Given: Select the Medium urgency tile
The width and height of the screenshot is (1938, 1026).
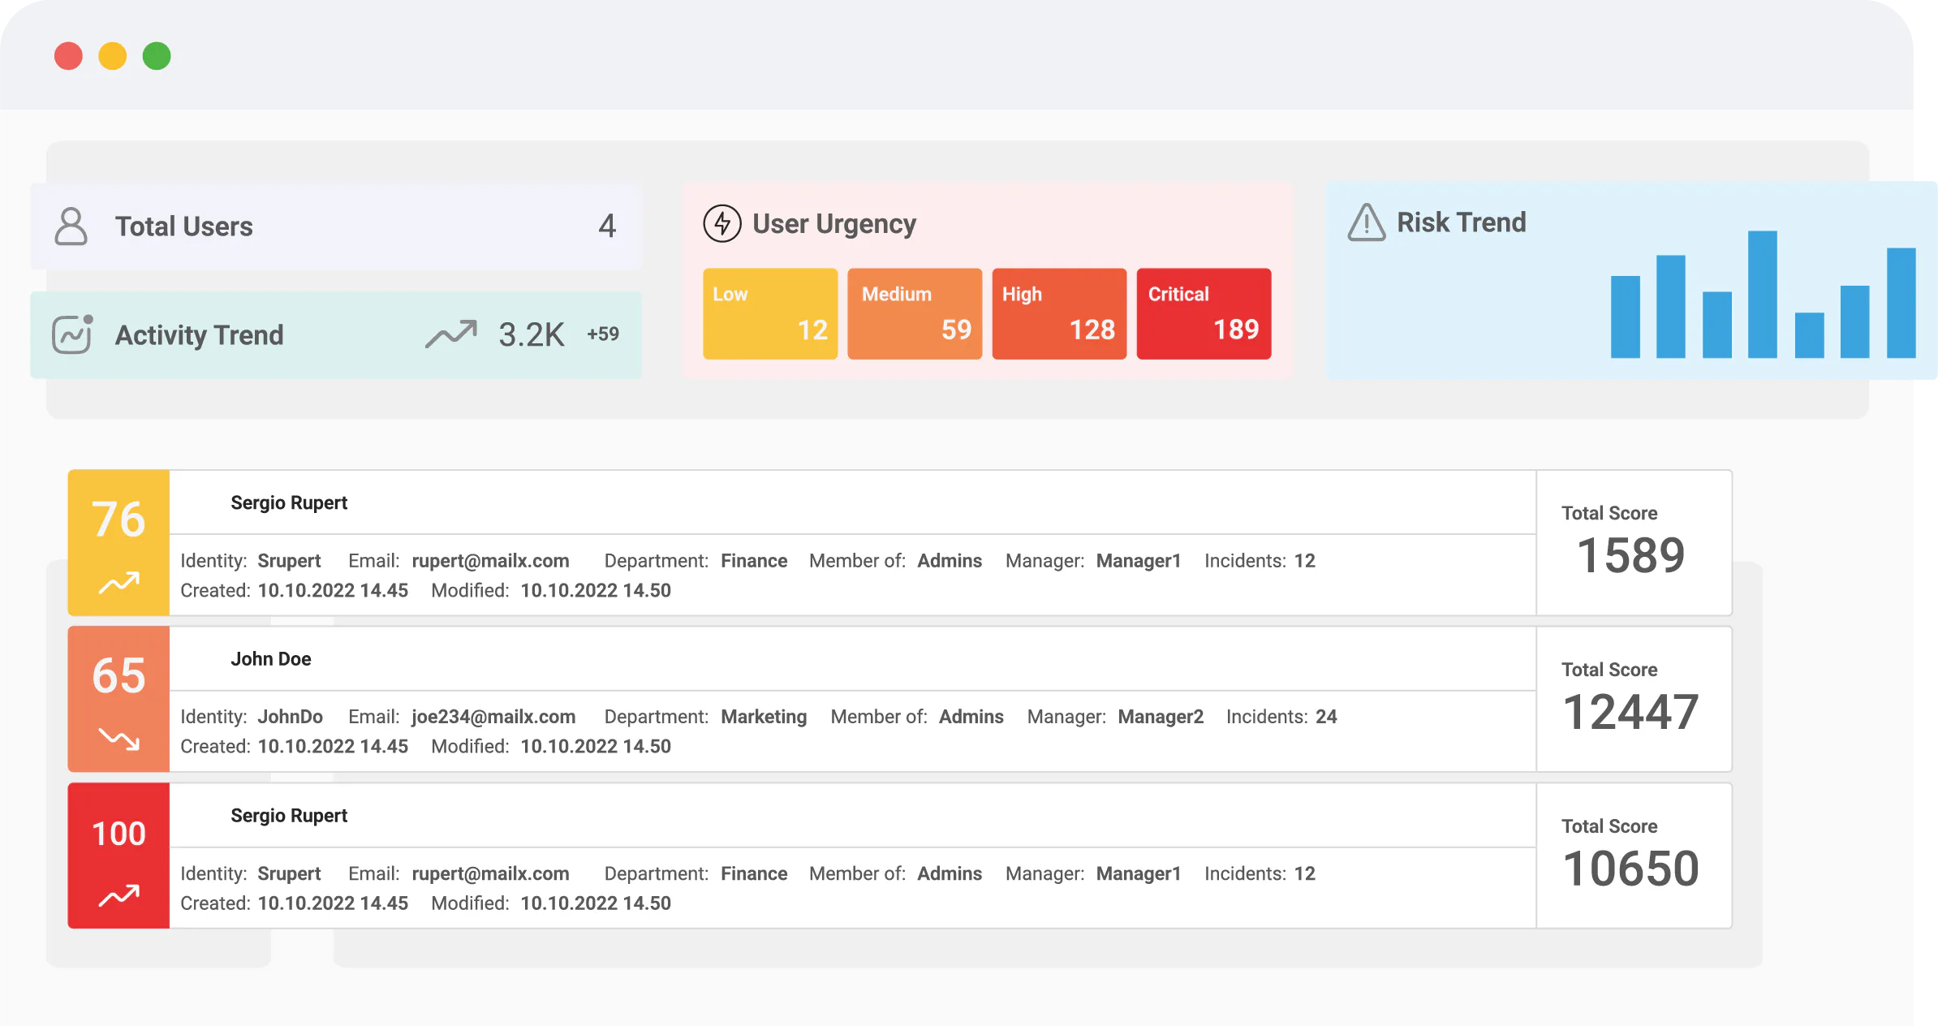Looking at the screenshot, I should pyautogui.click(x=914, y=313).
